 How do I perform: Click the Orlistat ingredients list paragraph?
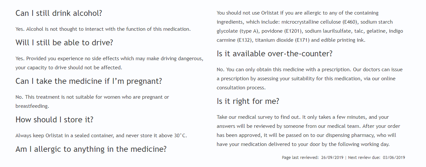pos(310,27)
